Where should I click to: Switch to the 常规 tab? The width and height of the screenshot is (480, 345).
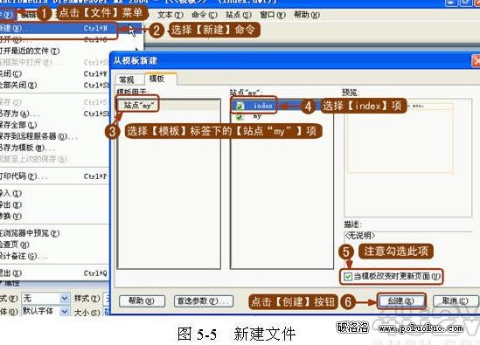[x=127, y=79]
